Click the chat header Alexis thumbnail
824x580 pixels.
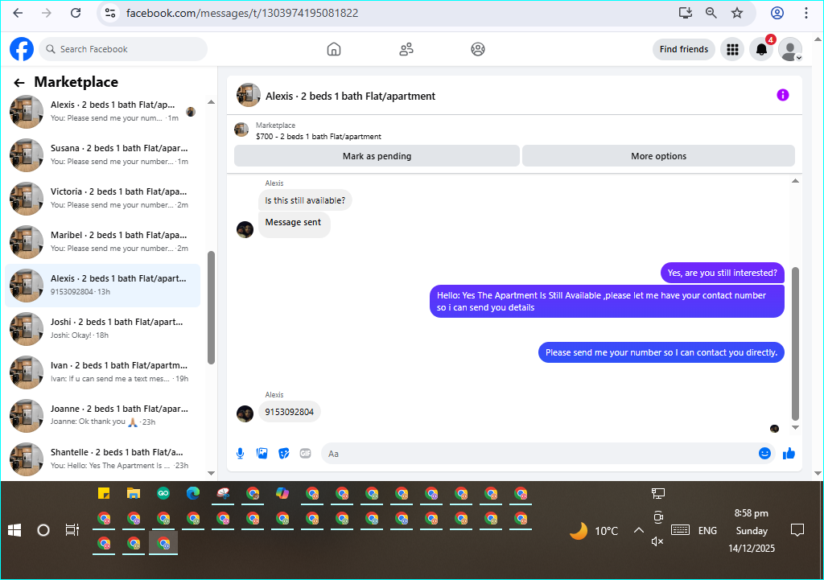point(249,95)
